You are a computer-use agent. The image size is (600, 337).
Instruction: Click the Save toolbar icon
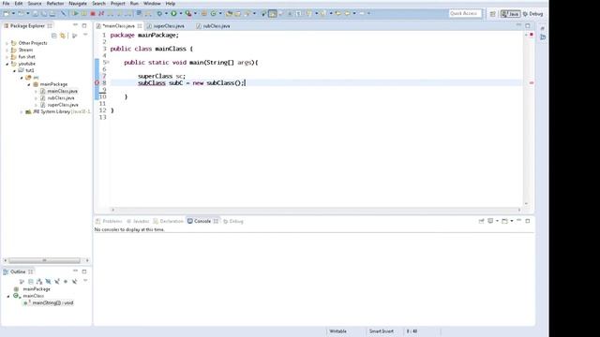36,13
